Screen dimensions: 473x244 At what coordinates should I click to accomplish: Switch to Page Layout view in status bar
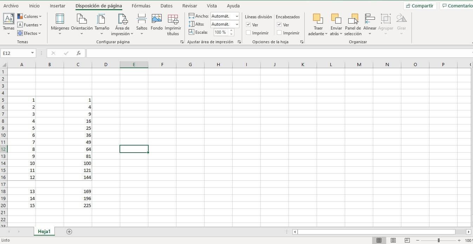393,240
